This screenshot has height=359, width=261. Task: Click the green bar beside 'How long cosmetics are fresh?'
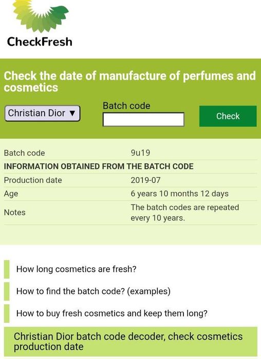pos(7,269)
